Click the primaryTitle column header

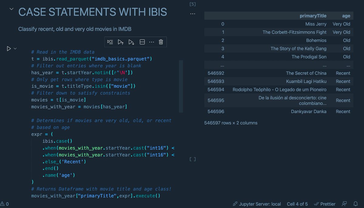313,16
